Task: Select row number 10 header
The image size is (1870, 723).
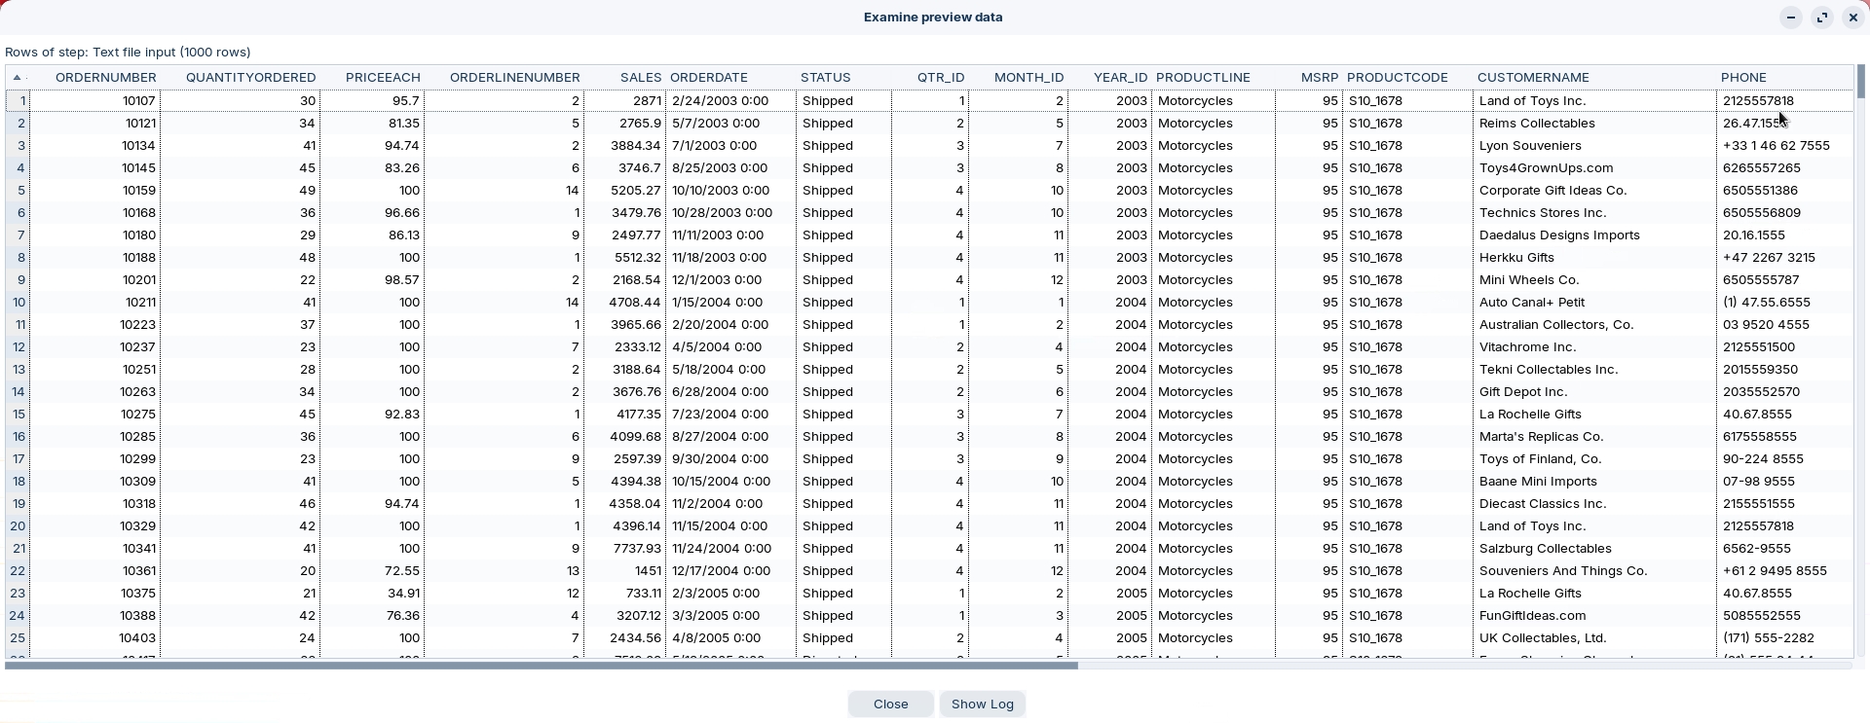Action: pos(19,303)
